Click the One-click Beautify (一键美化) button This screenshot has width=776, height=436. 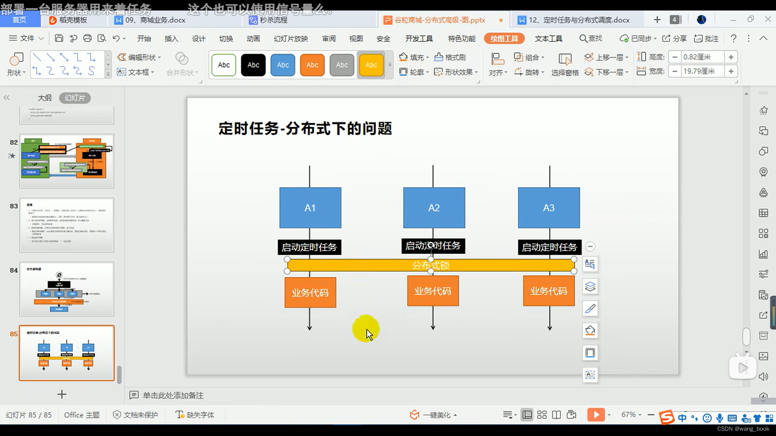433,415
